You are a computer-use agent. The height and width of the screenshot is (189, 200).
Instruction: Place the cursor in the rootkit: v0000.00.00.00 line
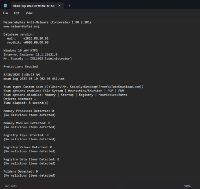point(28,42)
